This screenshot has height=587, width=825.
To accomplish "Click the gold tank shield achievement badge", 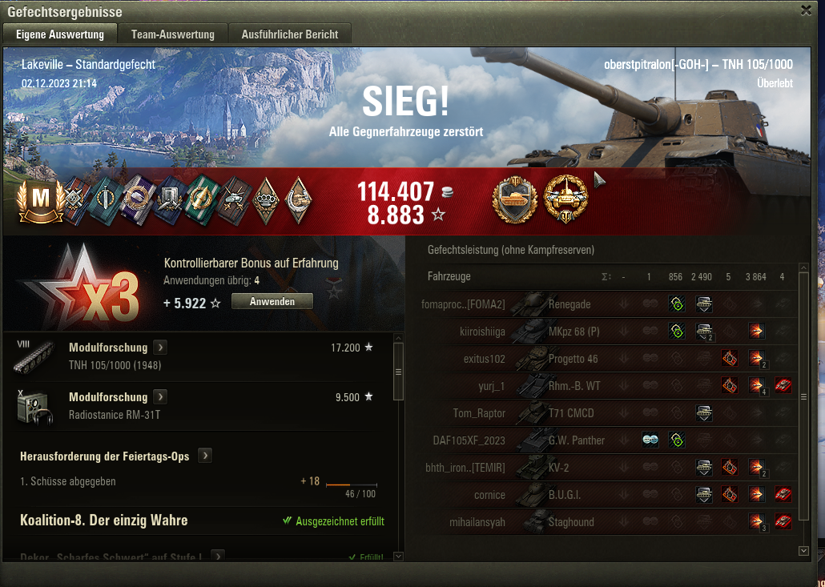I will [514, 199].
